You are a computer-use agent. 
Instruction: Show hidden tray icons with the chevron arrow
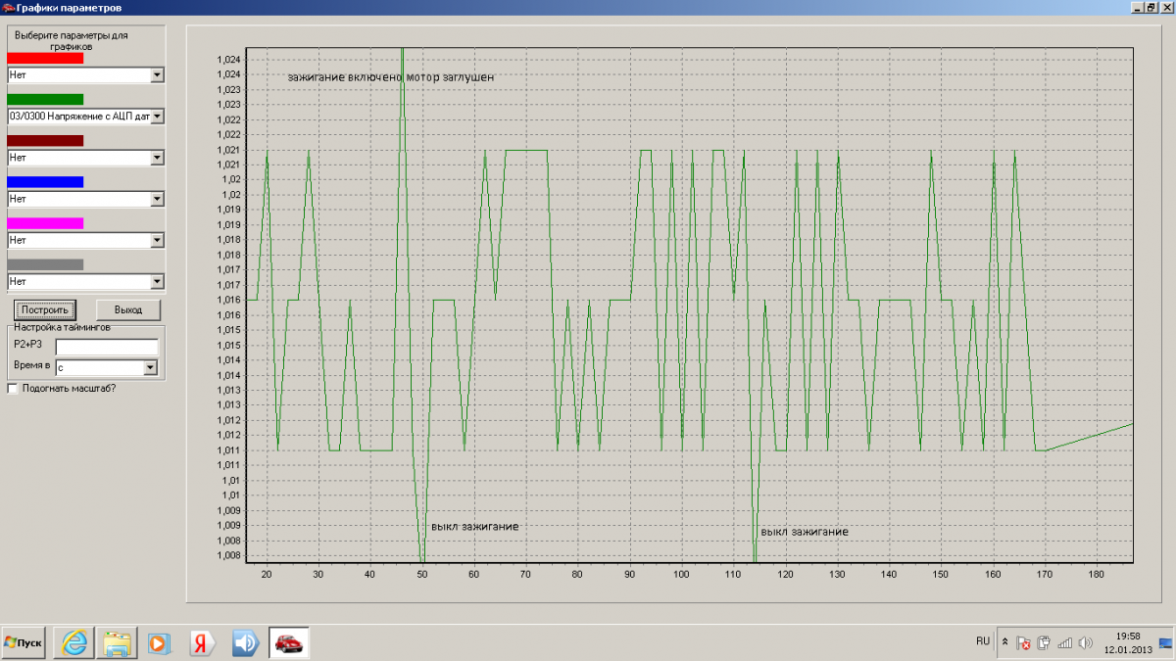point(1004,641)
